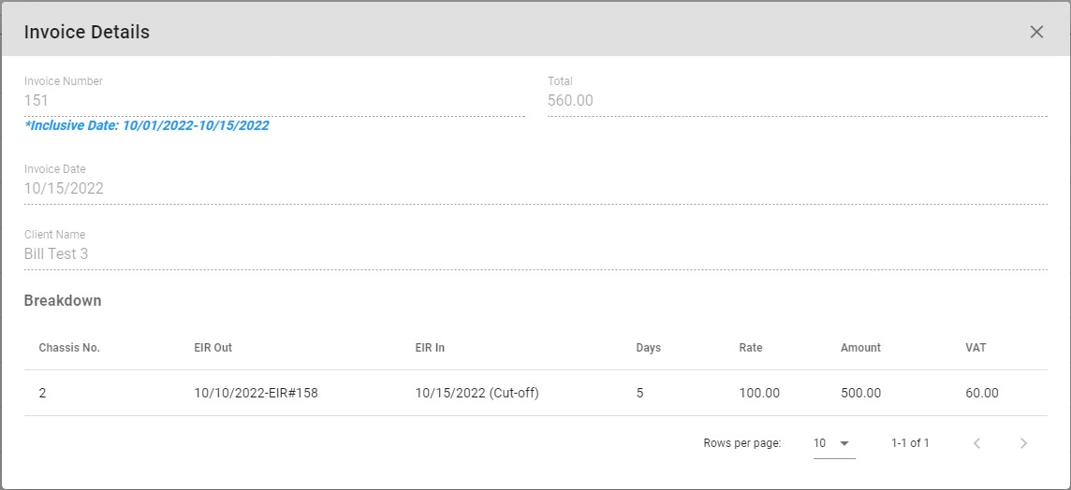Click the Invoice Date field
This screenshot has width=1071, height=490.
point(535,189)
